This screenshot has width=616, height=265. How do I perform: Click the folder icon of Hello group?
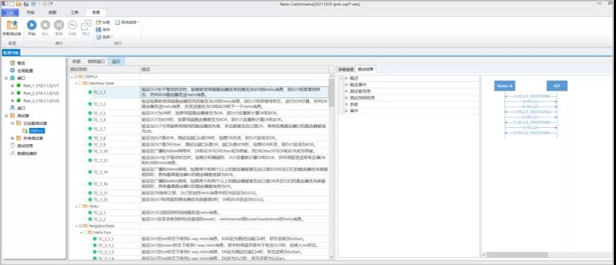[x=85, y=206]
